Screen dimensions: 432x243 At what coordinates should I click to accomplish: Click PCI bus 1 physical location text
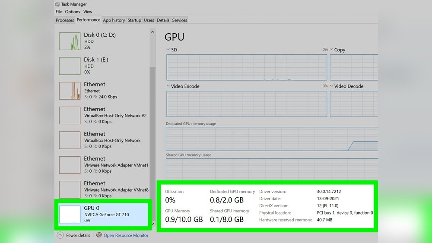tap(345, 213)
